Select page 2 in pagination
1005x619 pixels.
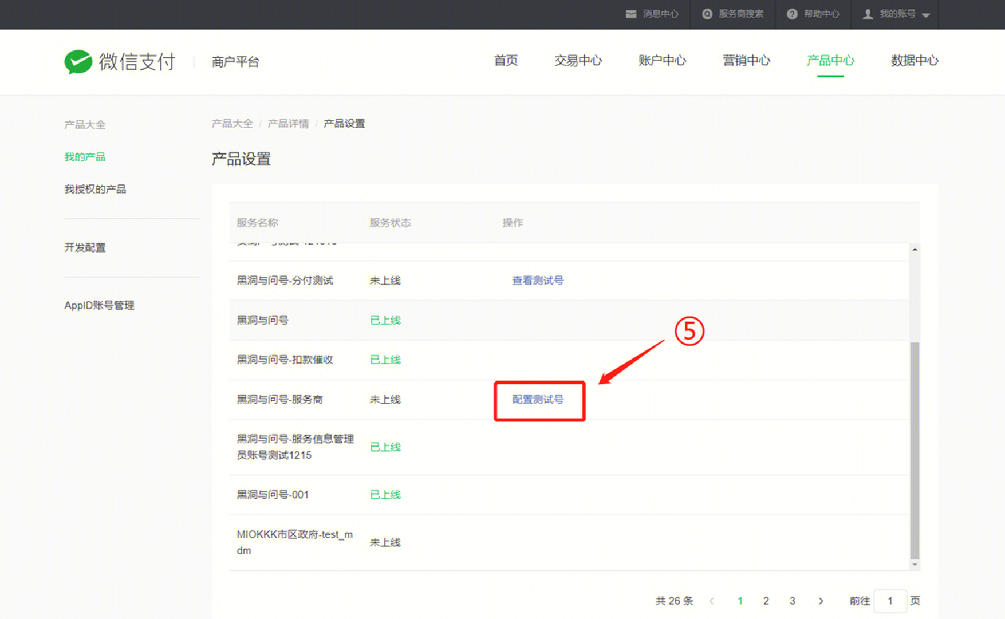pos(766,601)
